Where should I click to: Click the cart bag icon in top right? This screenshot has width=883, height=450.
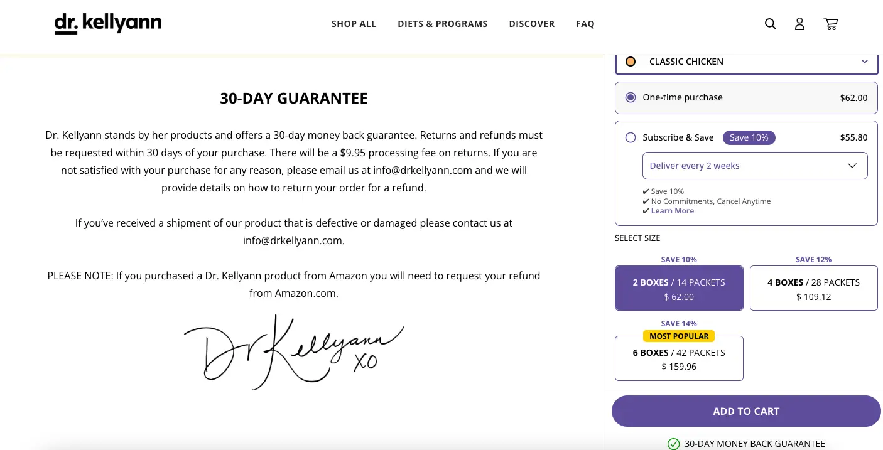[x=830, y=23]
